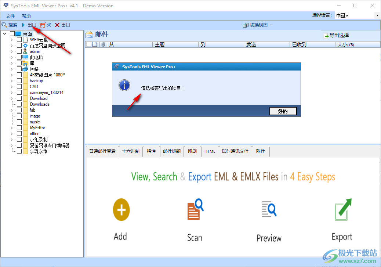381x267 pixels.
Task: Toggle select-all checkbox in mail list header
Action: point(89,44)
